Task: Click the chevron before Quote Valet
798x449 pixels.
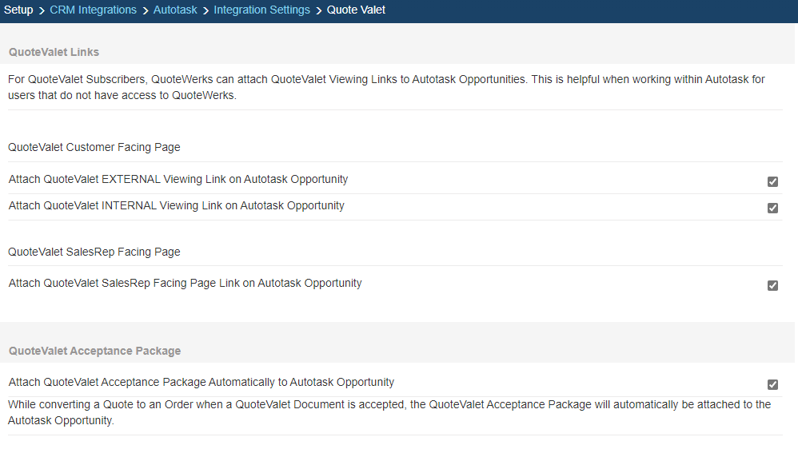Action: (318, 10)
